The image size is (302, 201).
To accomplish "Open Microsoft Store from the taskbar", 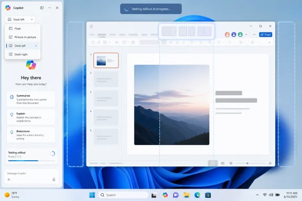I will [208, 195].
